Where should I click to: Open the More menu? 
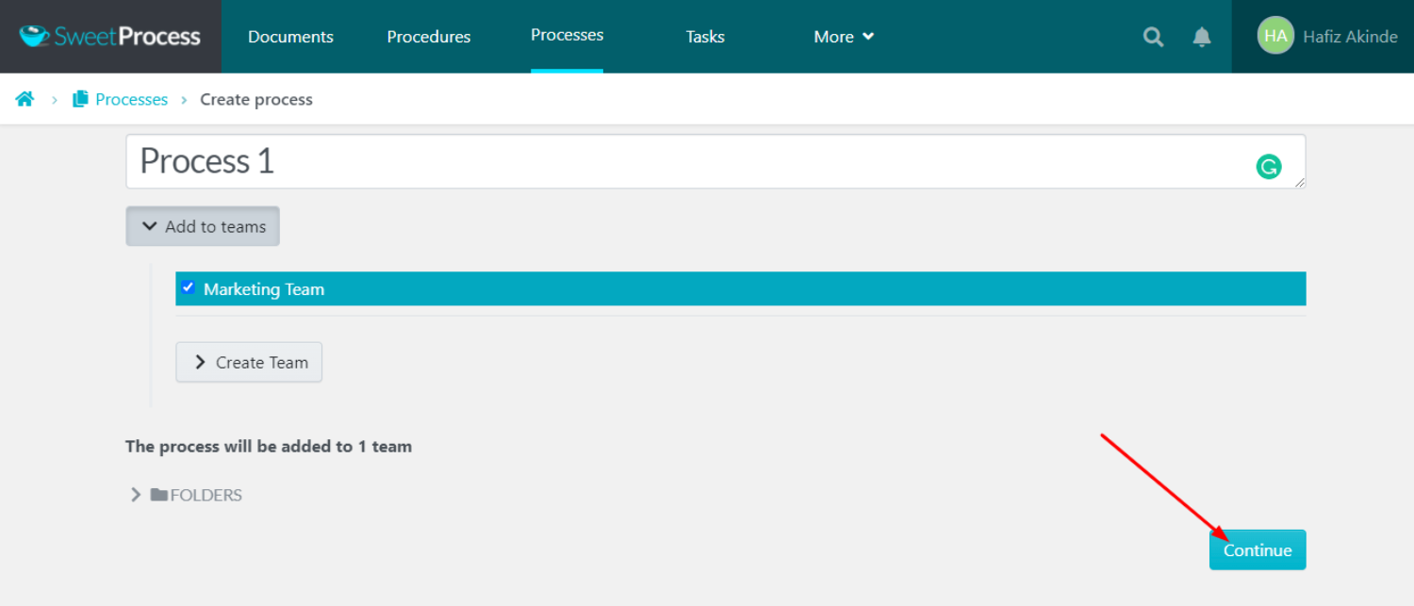pyautogui.click(x=844, y=37)
